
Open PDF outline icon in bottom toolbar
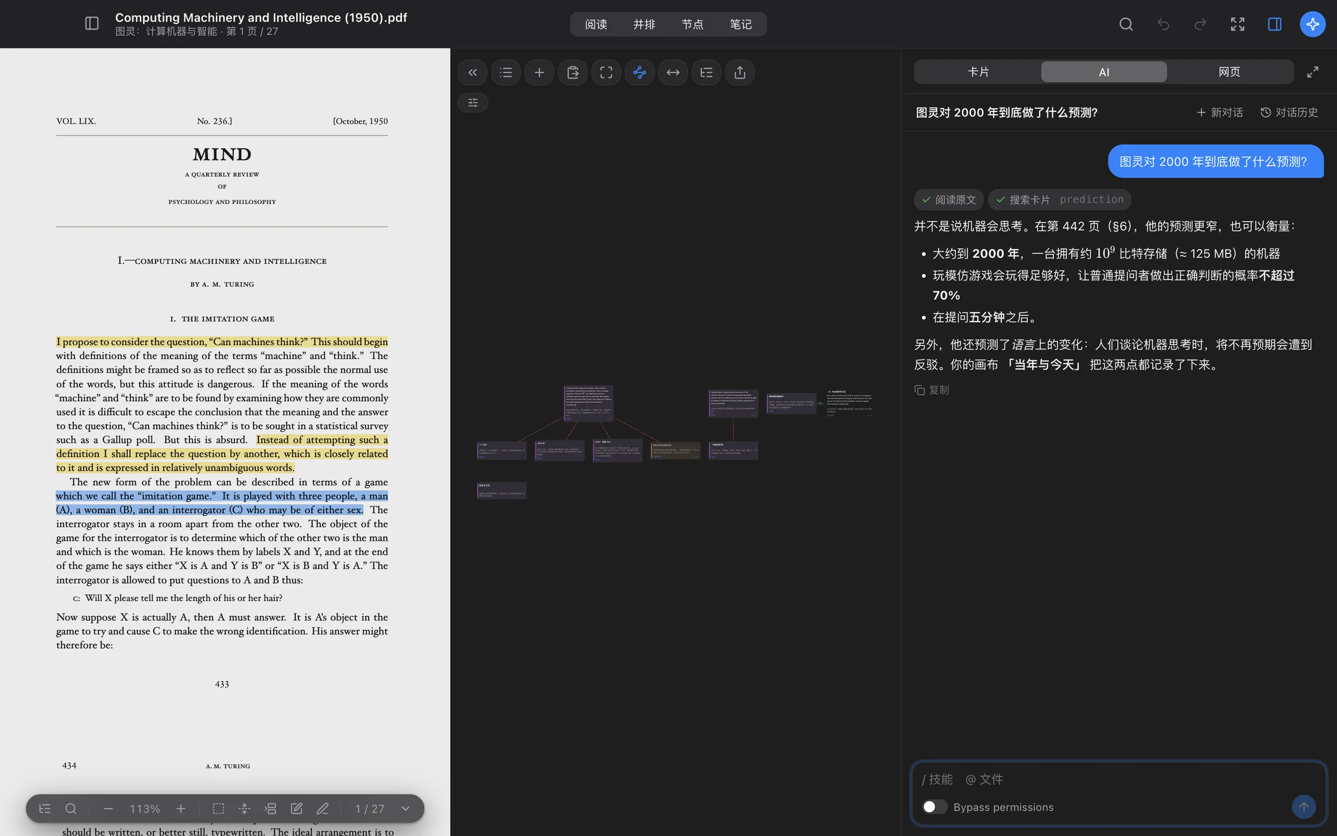[45, 809]
